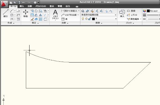The image size is (160, 105).
Task: Expand the 注釈 panel title
Action: click(65, 23)
